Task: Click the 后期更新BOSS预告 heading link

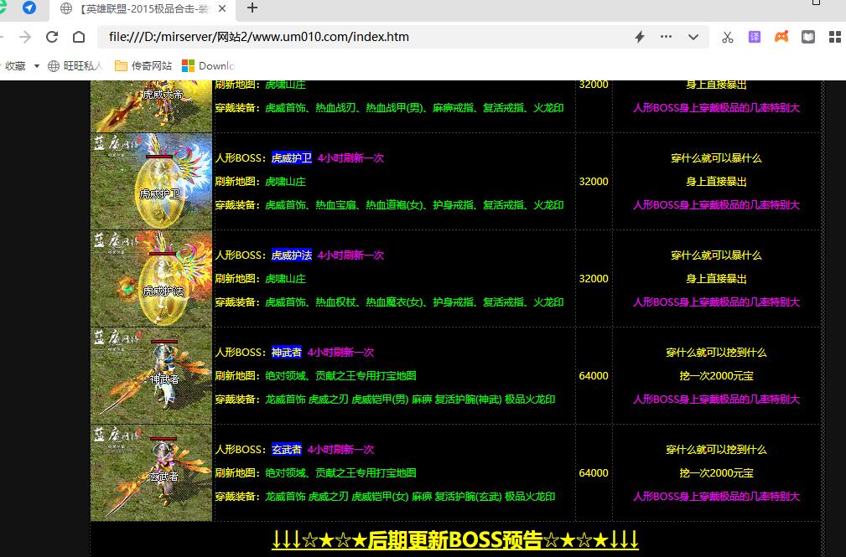Action: pyautogui.click(x=454, y=539)
